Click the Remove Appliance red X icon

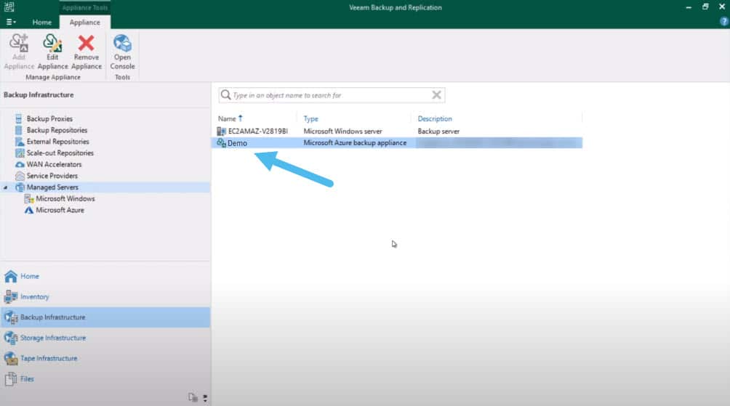(x=86, y=44)
